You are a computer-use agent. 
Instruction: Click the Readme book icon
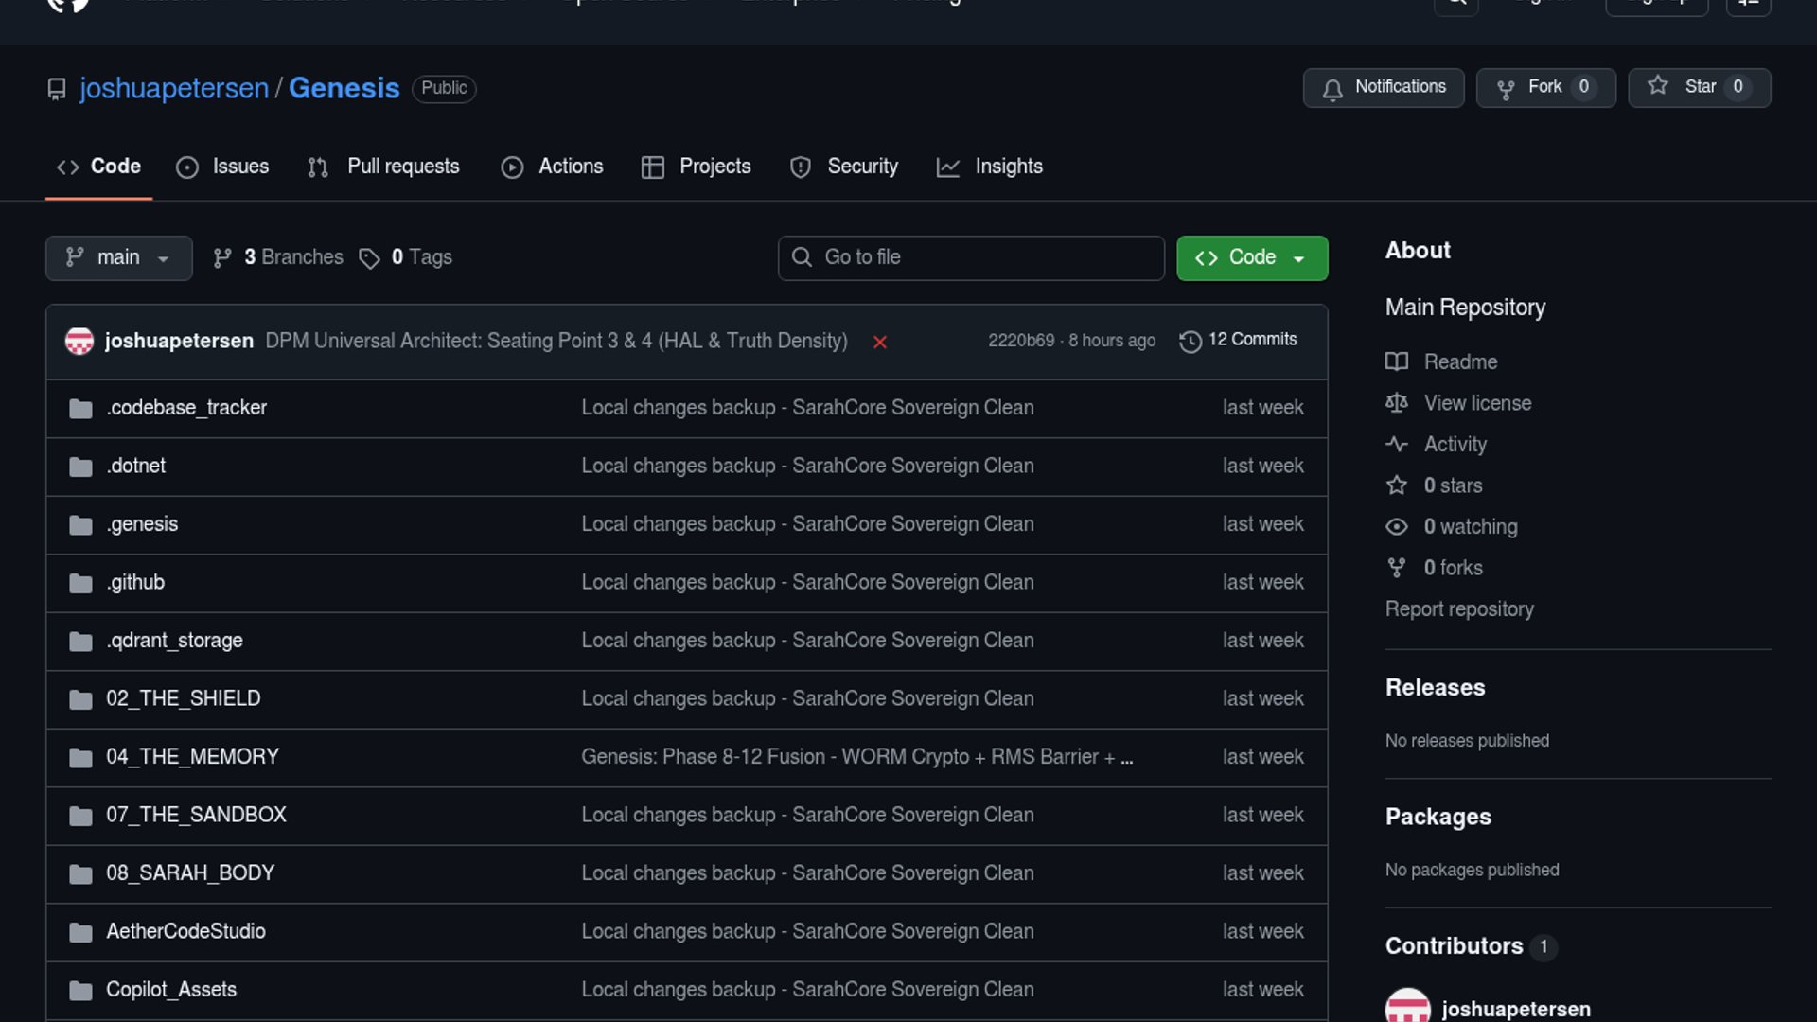coord(1396,361)
